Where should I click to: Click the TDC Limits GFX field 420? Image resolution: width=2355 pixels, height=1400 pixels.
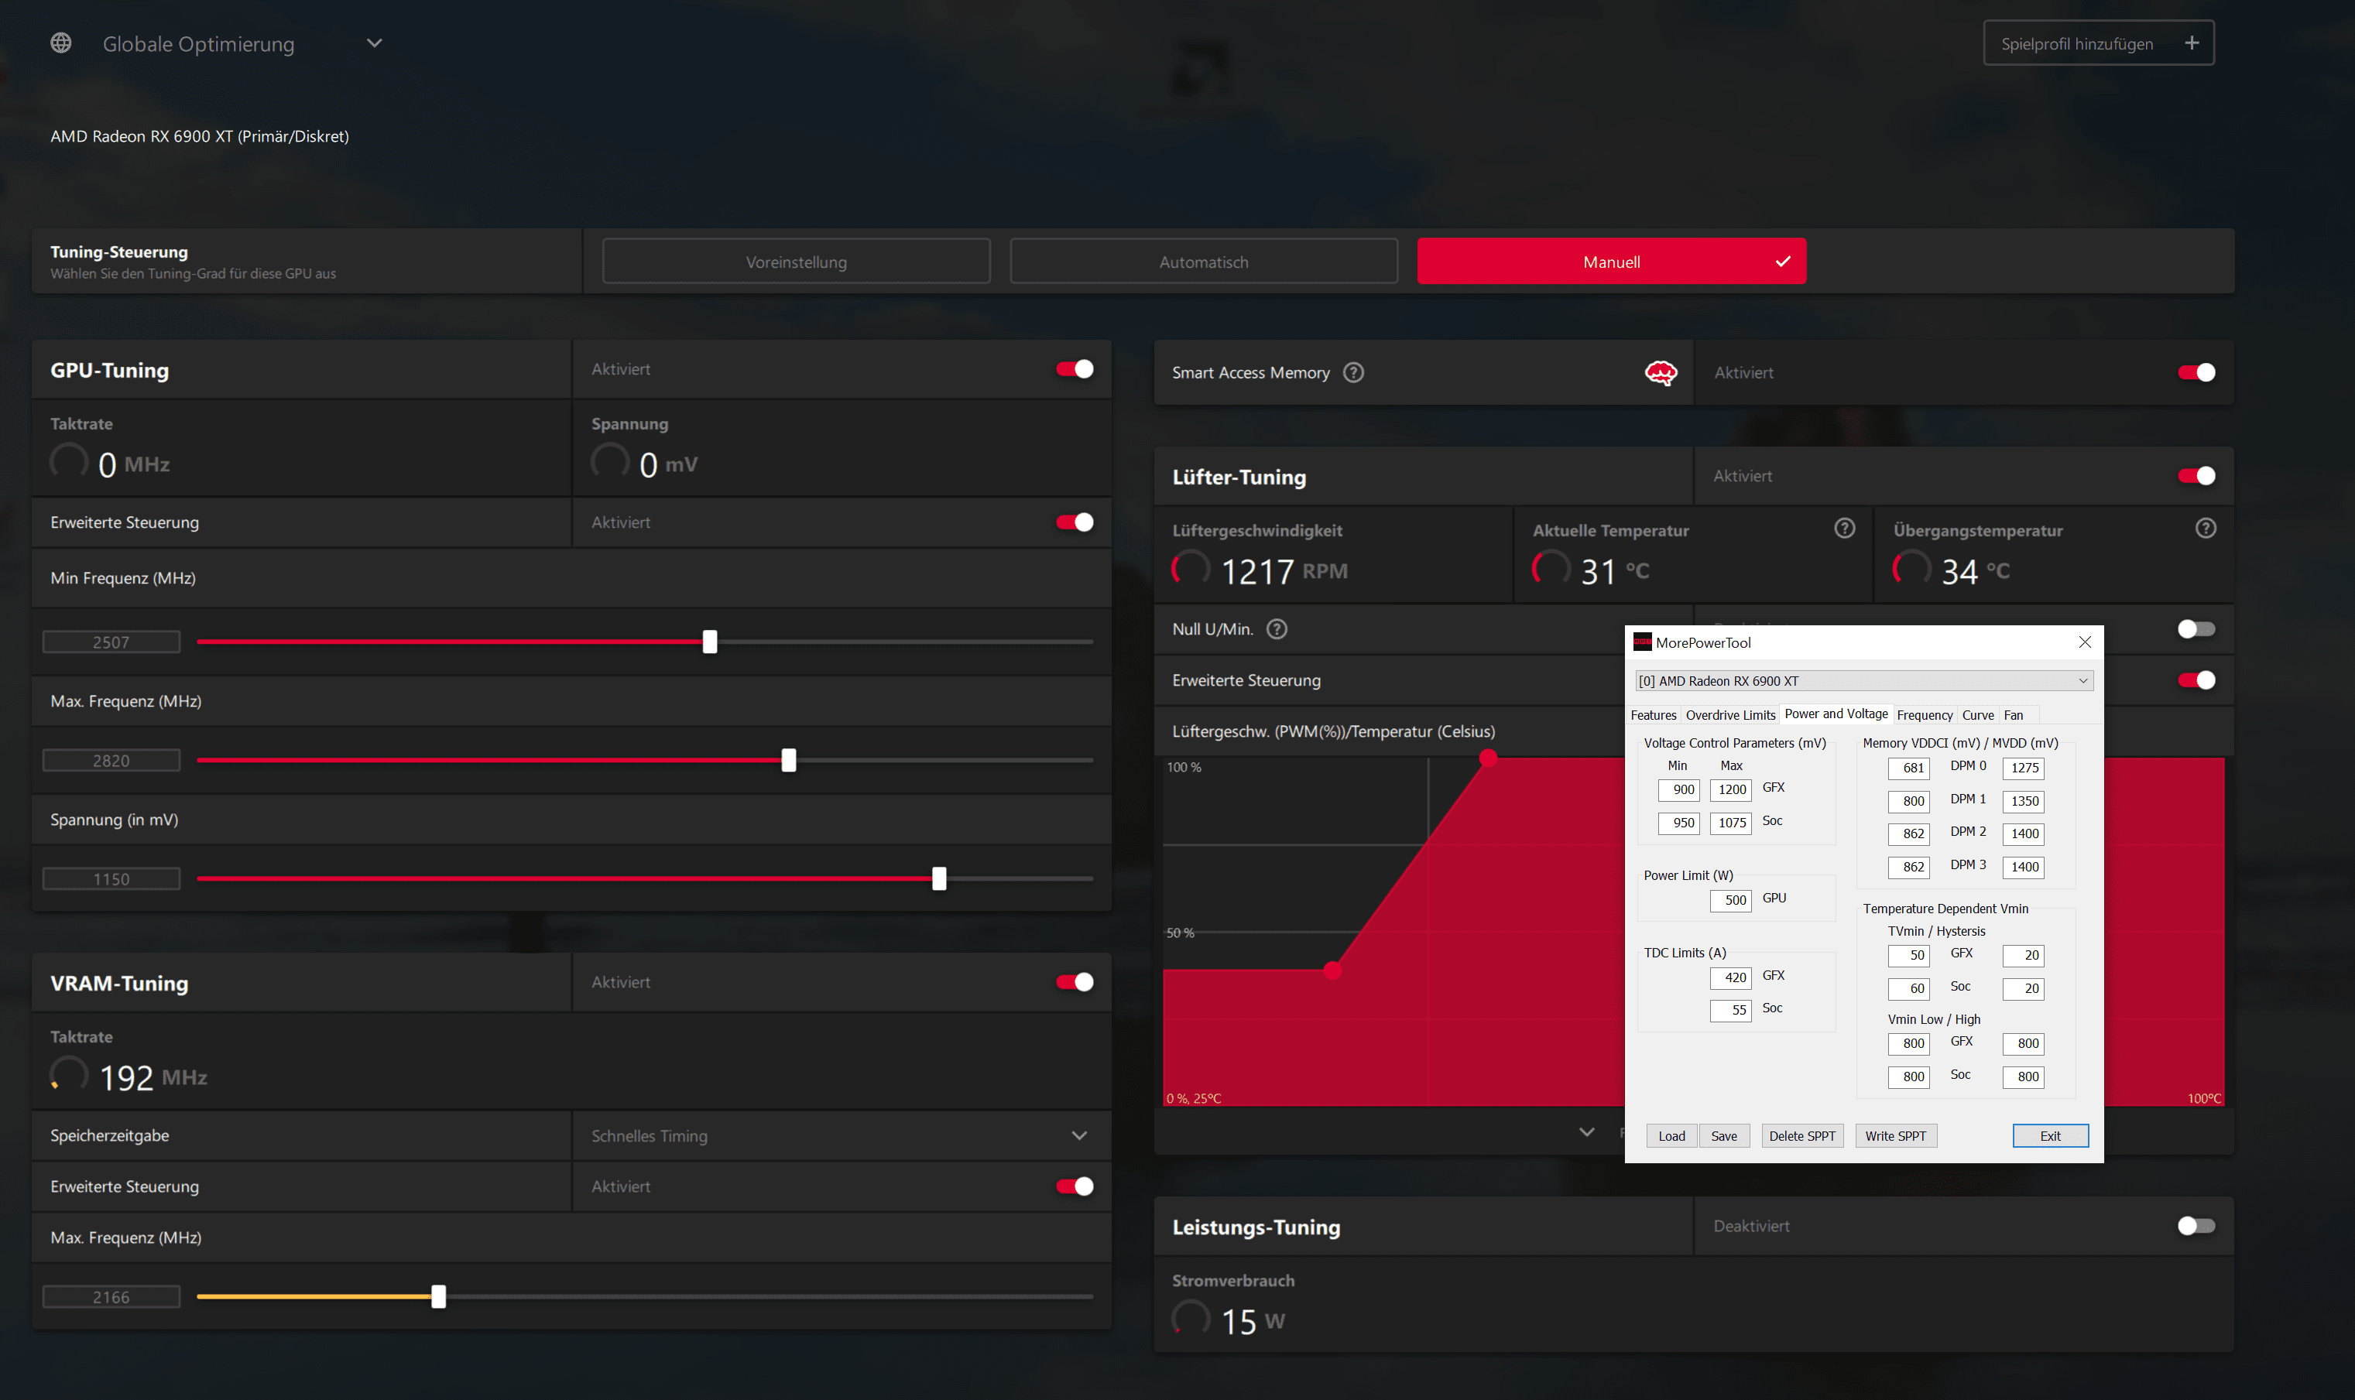pos(1731,977)
